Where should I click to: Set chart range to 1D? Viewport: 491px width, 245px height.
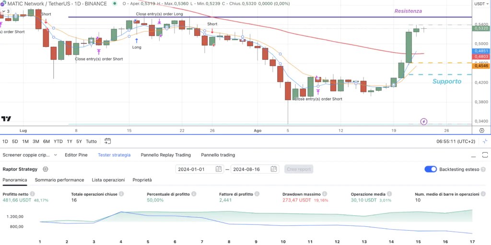5,141
